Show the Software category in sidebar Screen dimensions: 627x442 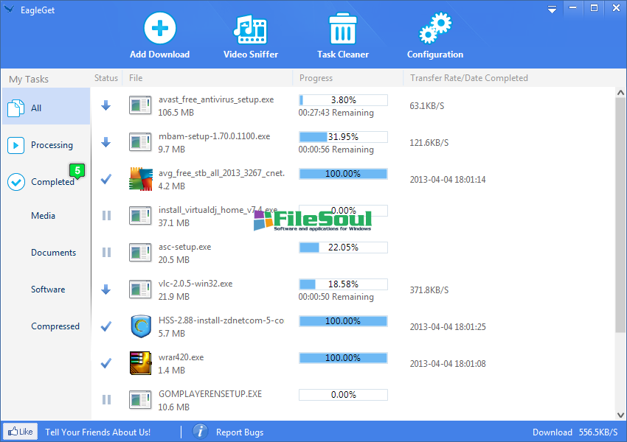pos(48,290)
